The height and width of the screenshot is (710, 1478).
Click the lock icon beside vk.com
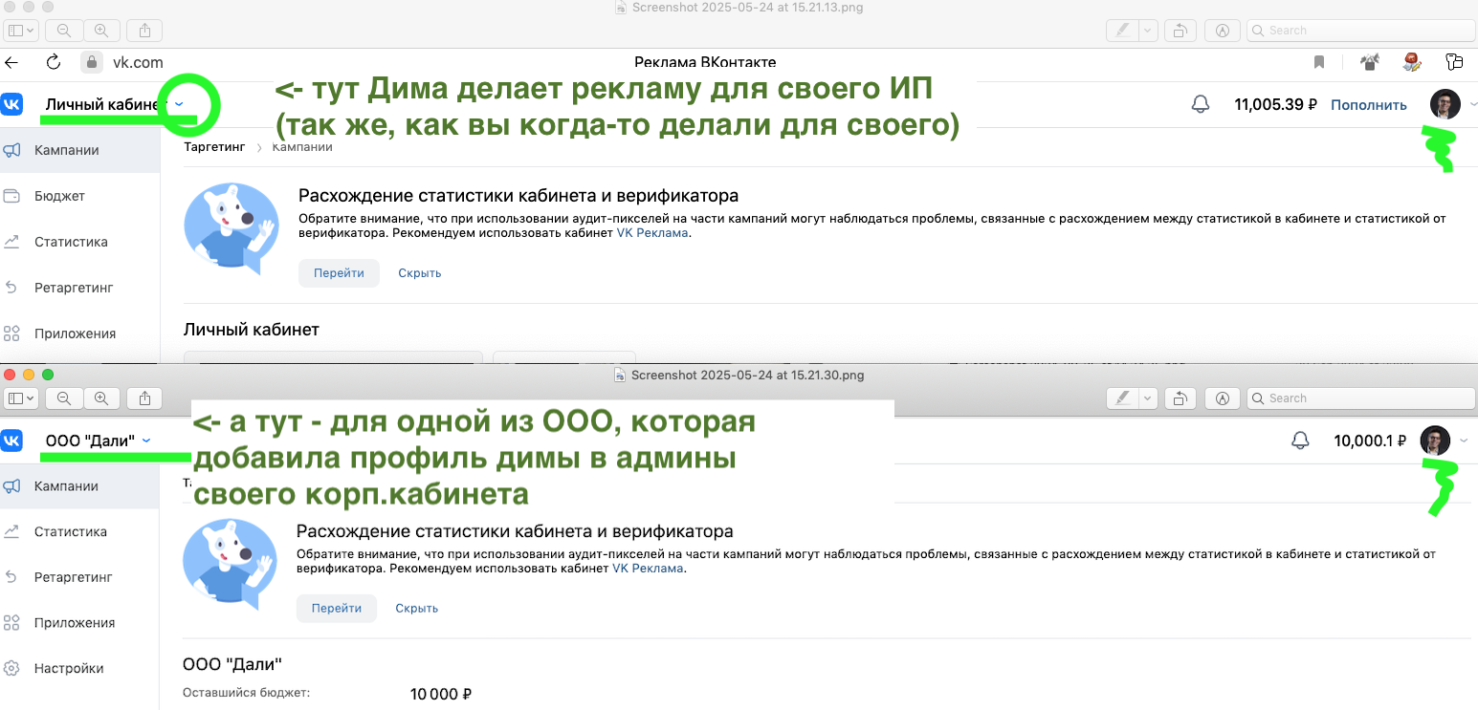click(x=92, y=62)
